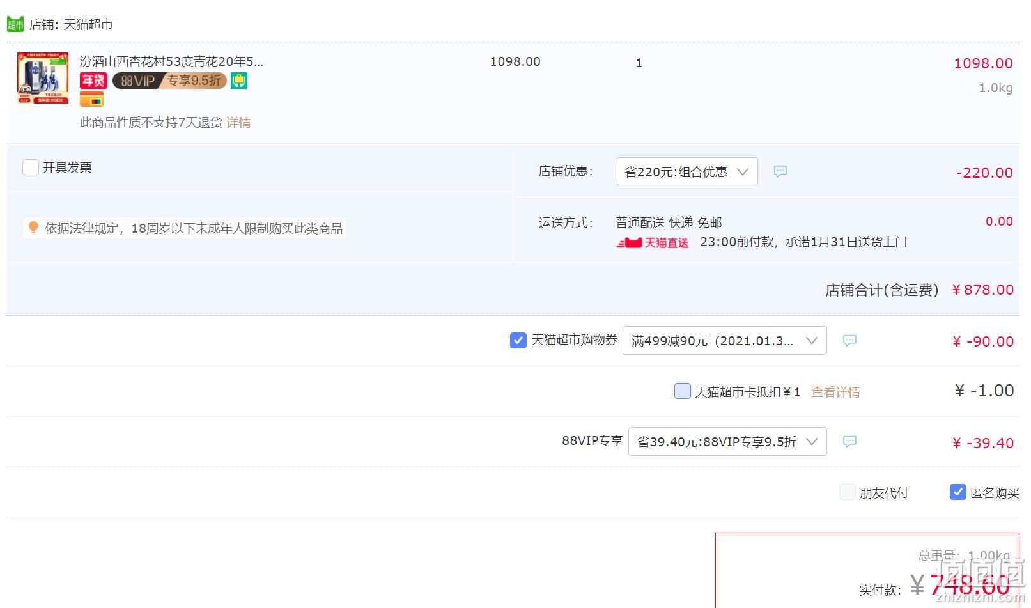1031x608 pixels.
Task: Click the unit price 1098.00
Action: pos(515,61)
